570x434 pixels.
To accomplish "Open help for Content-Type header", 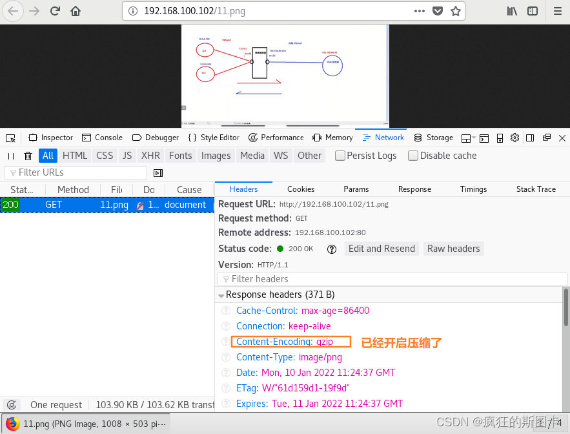I will point(226,357).
